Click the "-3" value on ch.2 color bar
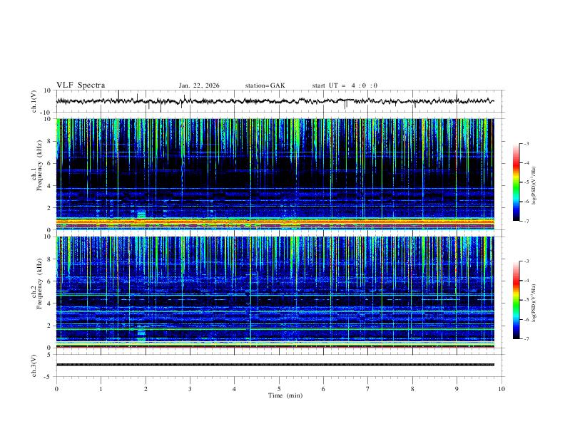Screen dimensions: 565x436 pyautogui.click(x=526, y=261)
